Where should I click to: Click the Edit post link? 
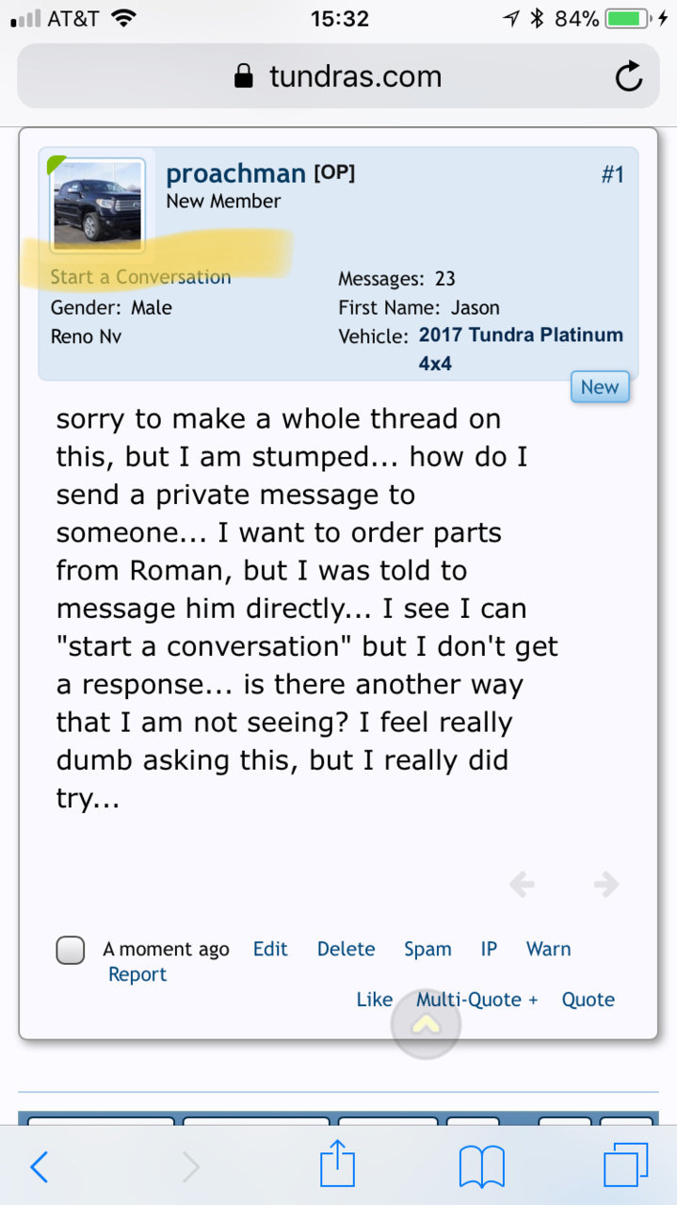tap(270, 949)
